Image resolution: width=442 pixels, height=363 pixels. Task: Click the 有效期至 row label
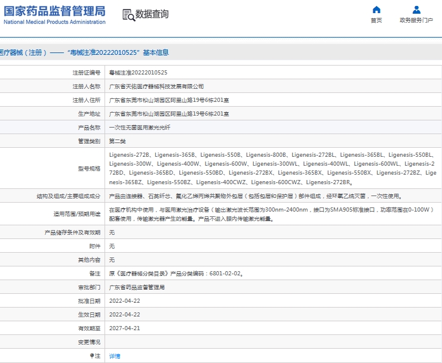click(x=90, y=328)
